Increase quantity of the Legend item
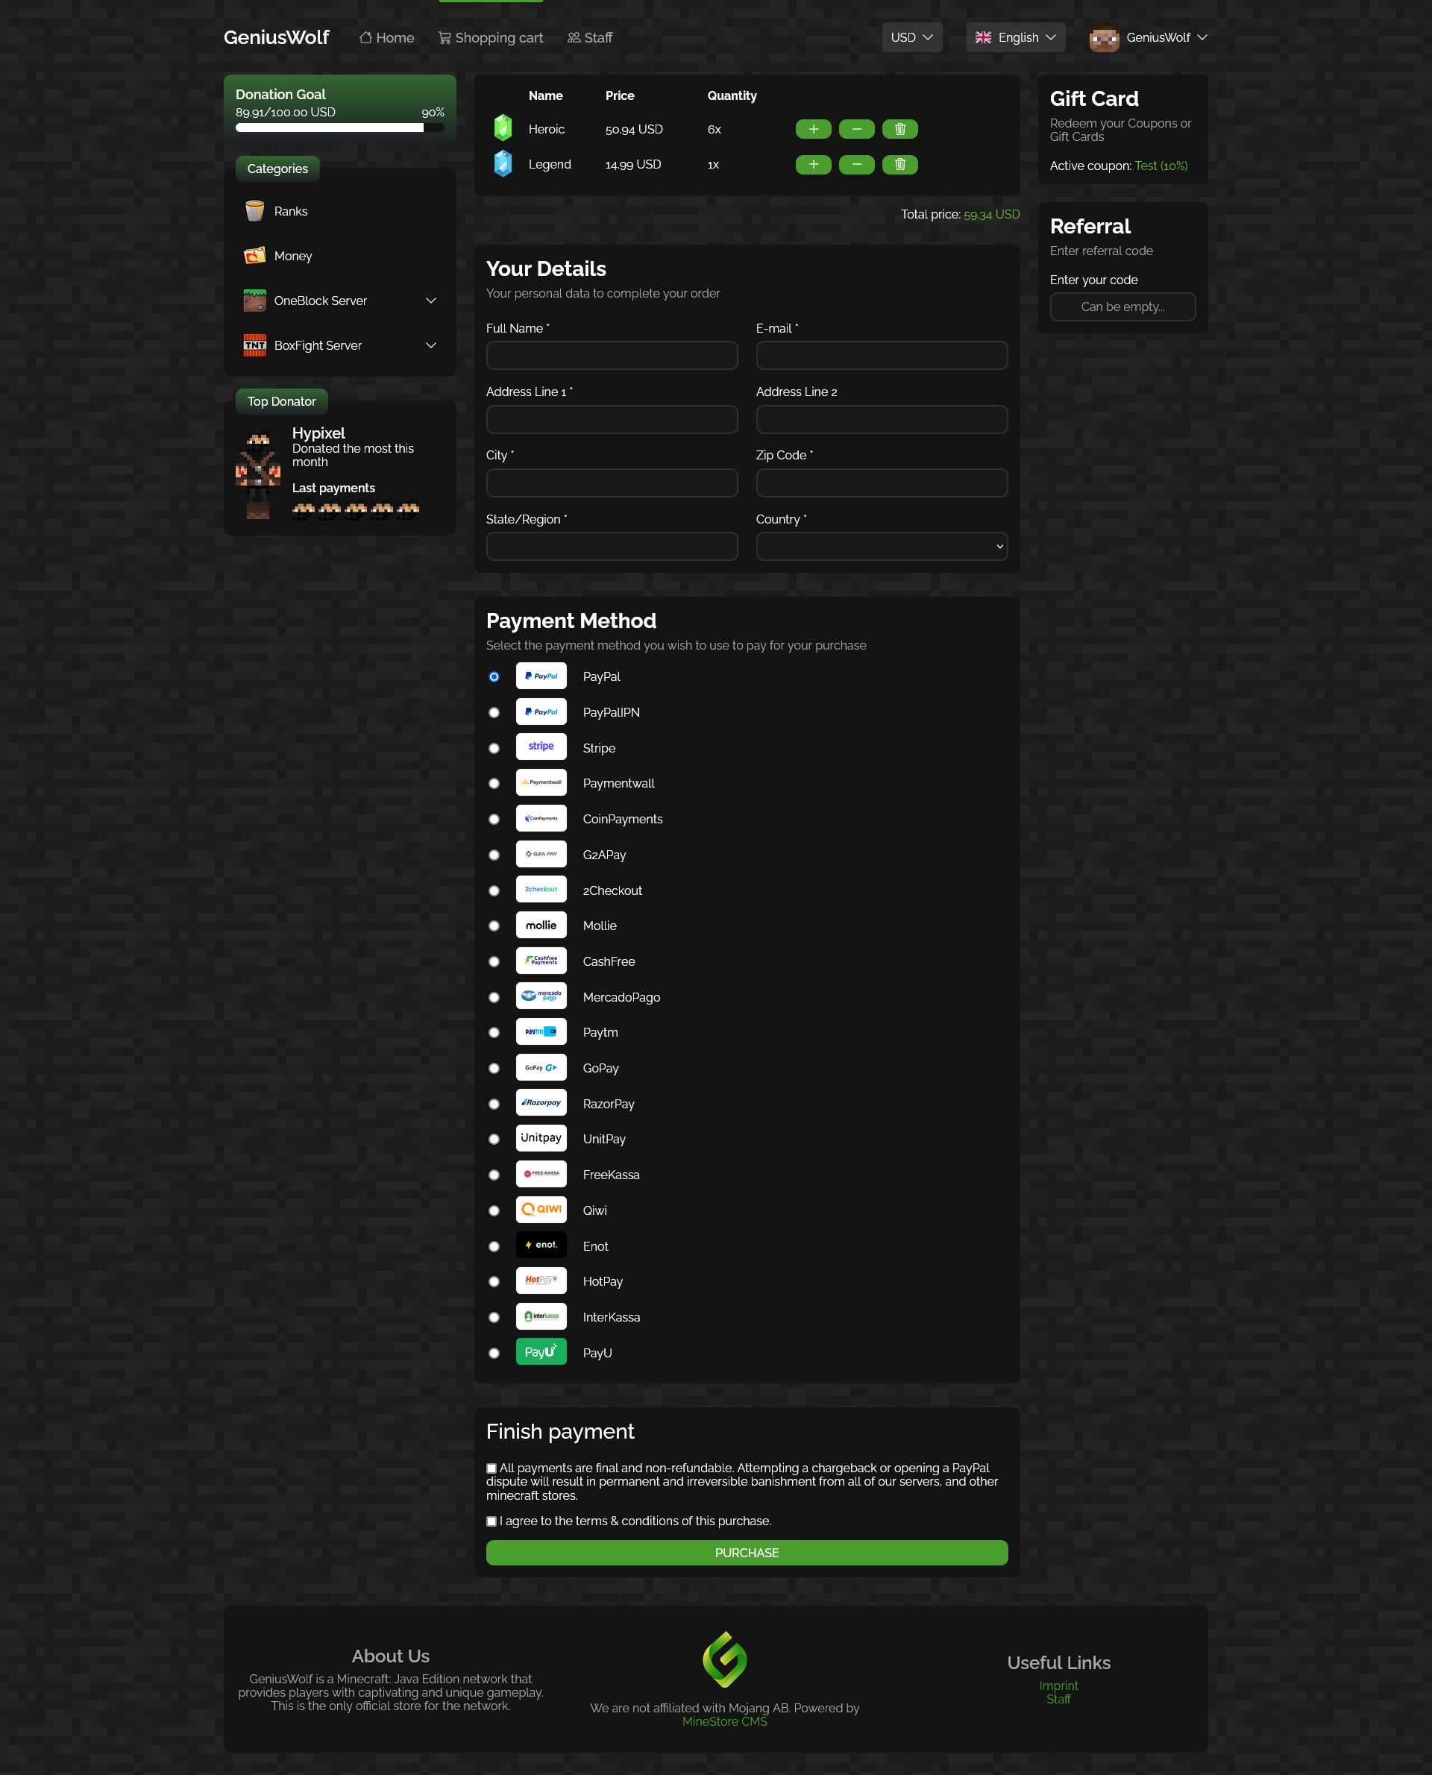This screenshot has height=1775, width=1432. pyautogui.click(x=812, y=164)
